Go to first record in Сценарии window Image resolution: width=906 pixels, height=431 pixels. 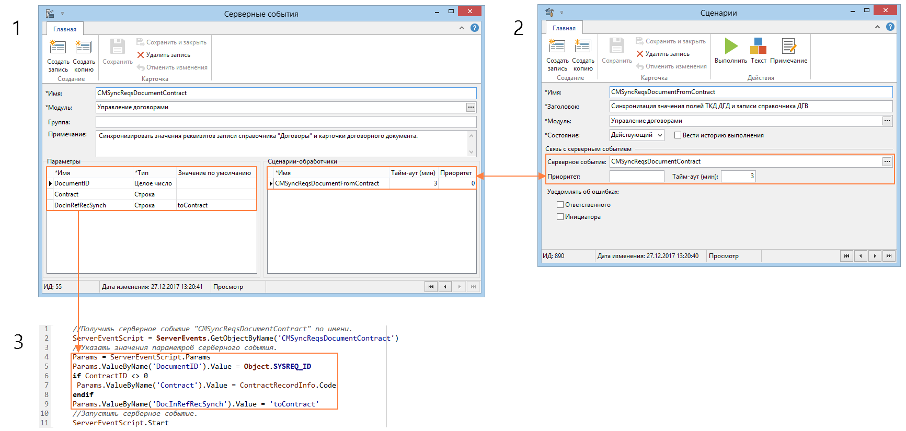[x=846, y=256]
